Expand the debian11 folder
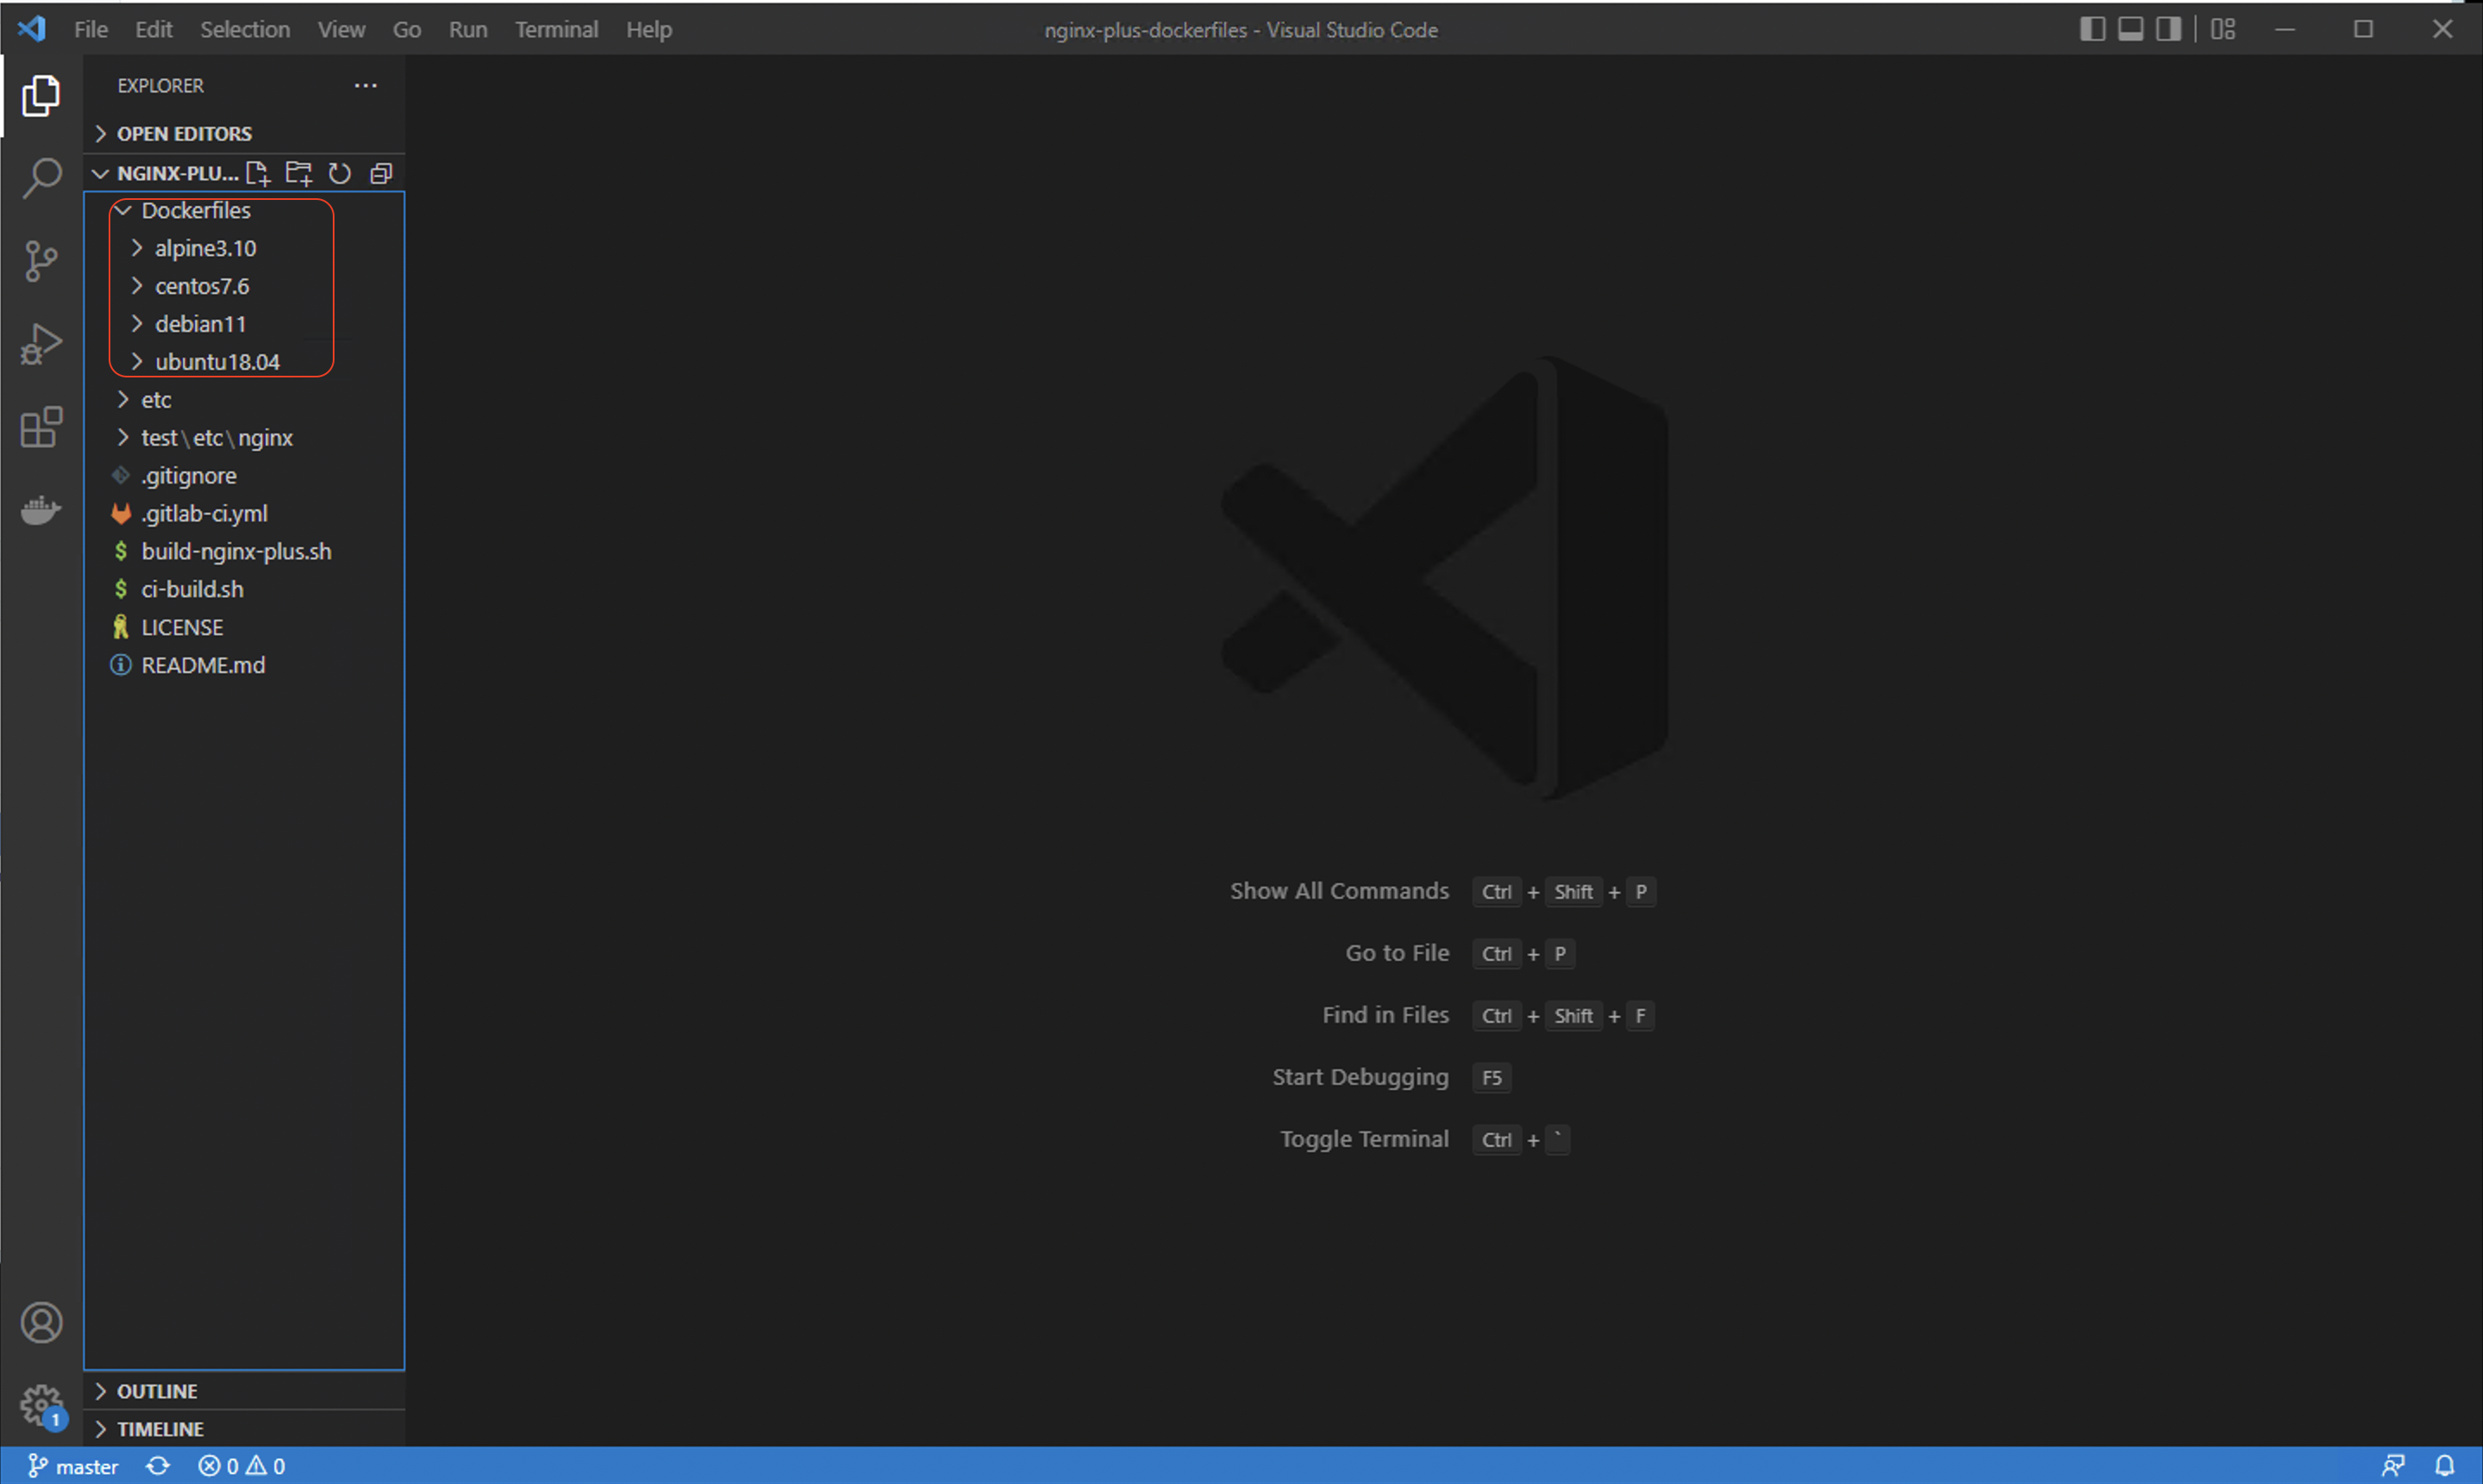Viewport: 2483px width, 1484px height. 244,325
